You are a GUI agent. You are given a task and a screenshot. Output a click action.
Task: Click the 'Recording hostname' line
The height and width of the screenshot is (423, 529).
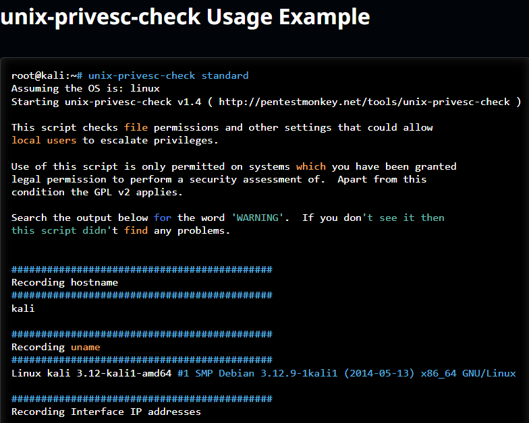(65, 282)
